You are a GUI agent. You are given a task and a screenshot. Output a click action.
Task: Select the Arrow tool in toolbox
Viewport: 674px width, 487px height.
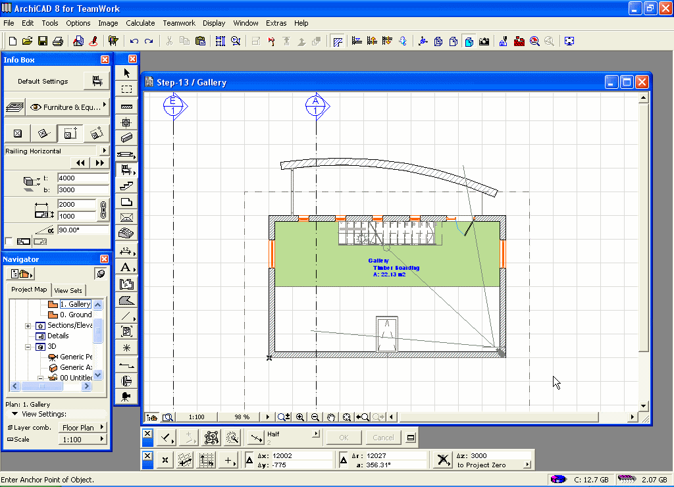pyautogui.click(x=126, y=73)
